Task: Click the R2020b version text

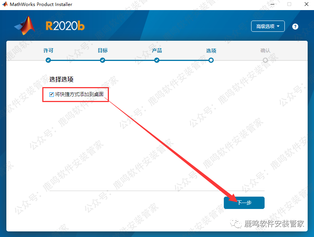Action: pyautogui.click(x=65, y=26)
